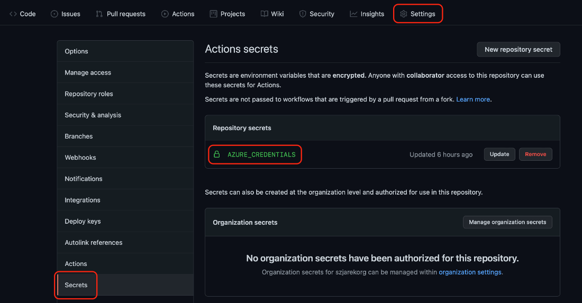Click the lock icon beside AZURE_CREDENTIALS
Viewport: 582px width, 303px height.
click(x=217, y=154)
